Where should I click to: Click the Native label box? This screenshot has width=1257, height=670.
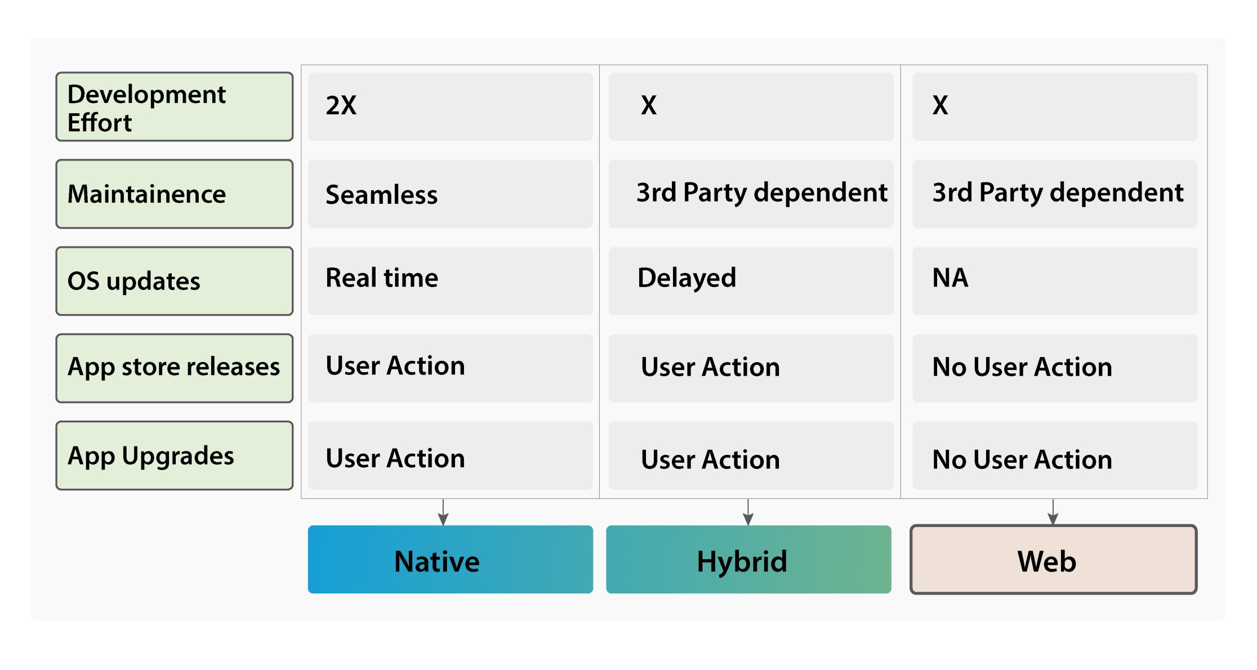point(450,559)
